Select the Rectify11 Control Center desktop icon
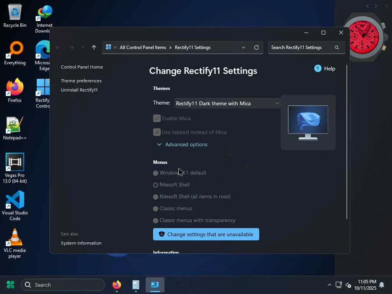Viewport: 392px width, 294px height. click(43, 93)
